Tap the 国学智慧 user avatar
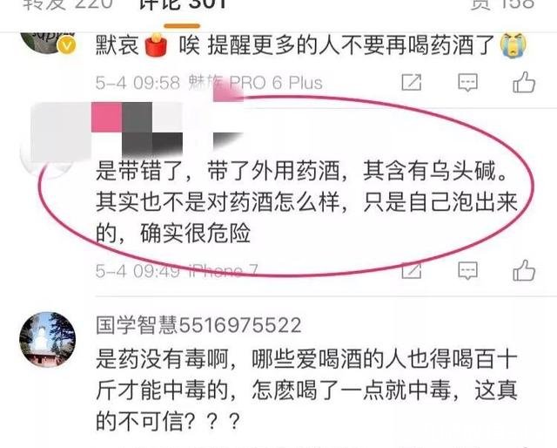The height and width of the screenshot is (448, 557). (x=48, y=340)
